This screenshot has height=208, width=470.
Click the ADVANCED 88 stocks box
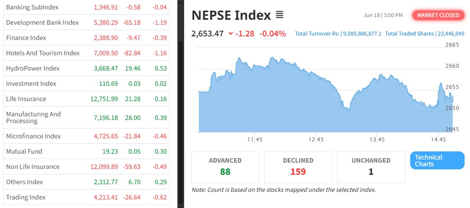point(225,167)
